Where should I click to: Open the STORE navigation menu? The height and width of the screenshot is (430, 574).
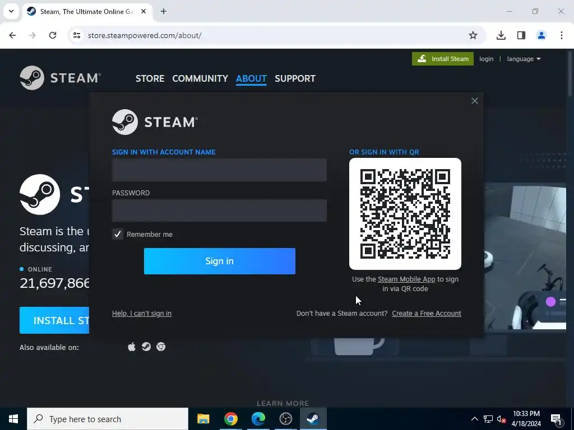click(x=150, y=78)
